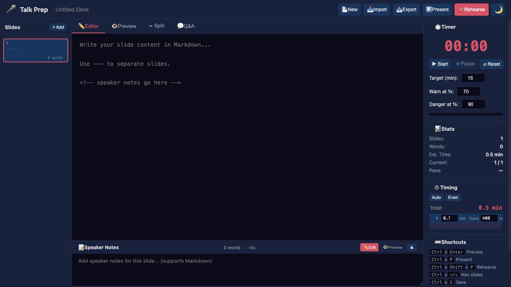The image size is (511, 287).
Task: Click the Timer section heading
Action: click(x=445, y=27)
